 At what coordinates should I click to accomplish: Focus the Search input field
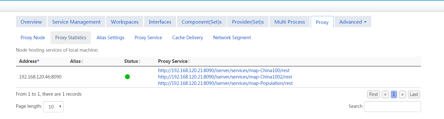[x=392, y=107]
